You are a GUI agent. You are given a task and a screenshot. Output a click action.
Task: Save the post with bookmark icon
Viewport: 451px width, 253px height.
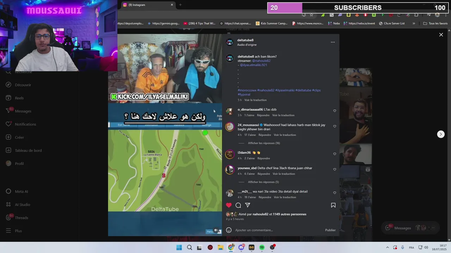point(333,205)
